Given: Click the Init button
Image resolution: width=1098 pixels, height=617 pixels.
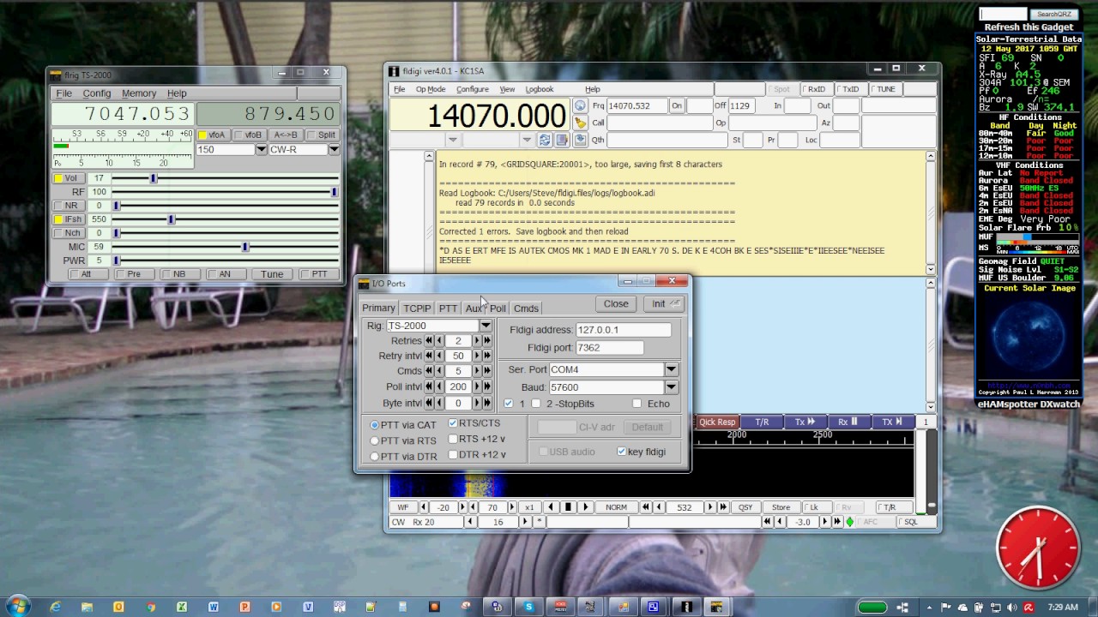Looking at the screenshot, I should [x=663, y=303].
